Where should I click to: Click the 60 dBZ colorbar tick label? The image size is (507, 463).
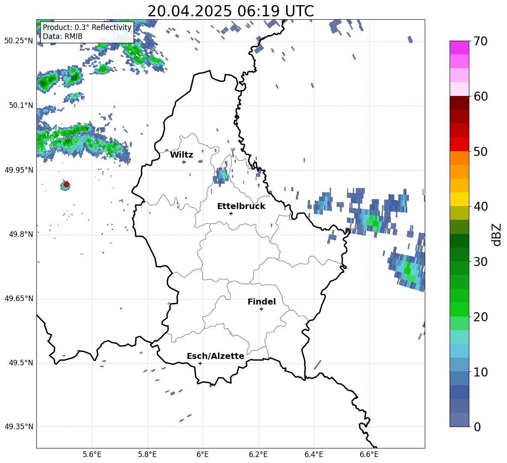pos(480,96)
